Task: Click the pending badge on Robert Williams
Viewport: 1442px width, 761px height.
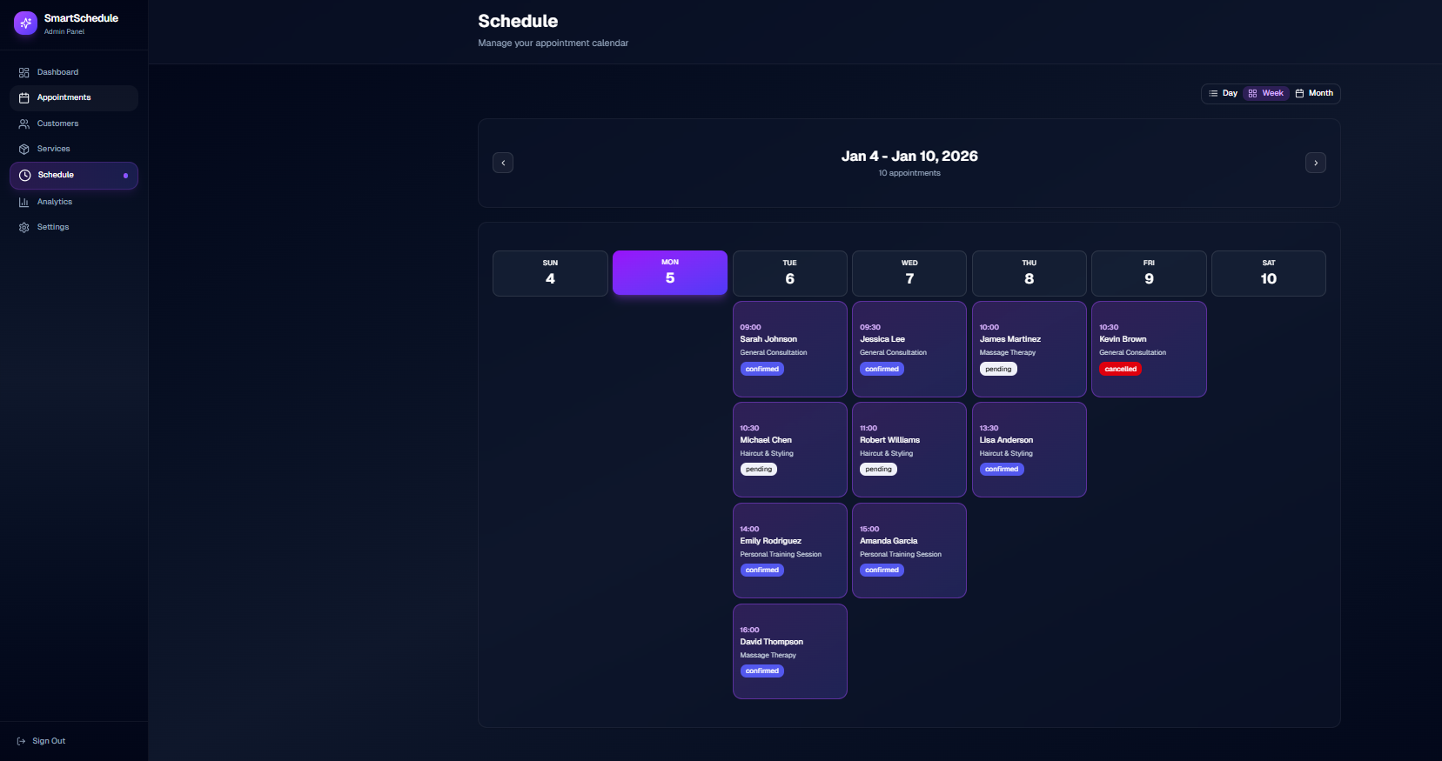Action: click(878, 469)
